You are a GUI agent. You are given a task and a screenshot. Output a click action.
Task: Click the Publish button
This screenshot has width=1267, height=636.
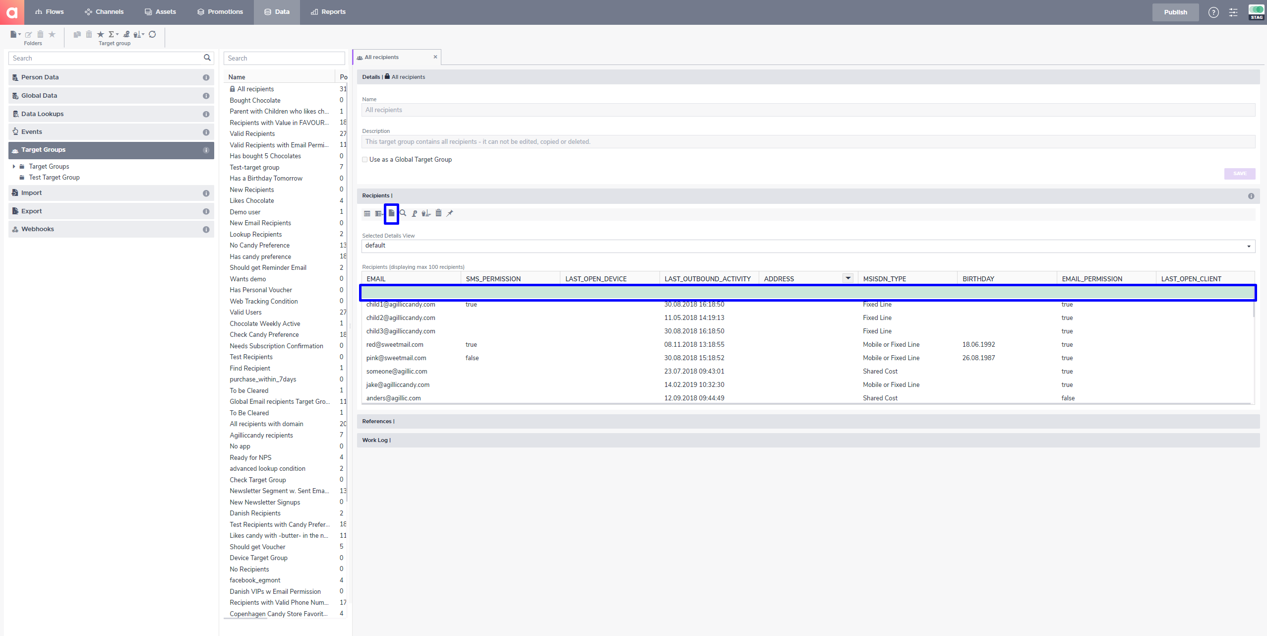(1175, 12)
